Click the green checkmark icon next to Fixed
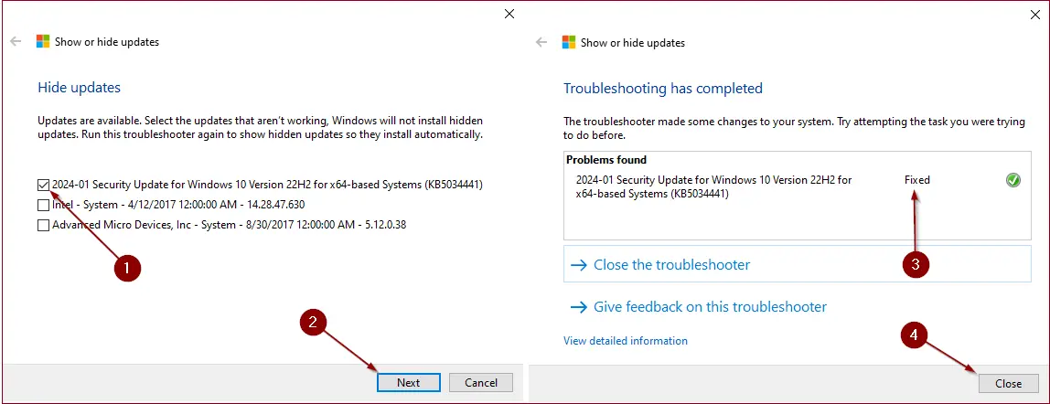The image size is (1050, 404). (x=1013, y=180)
